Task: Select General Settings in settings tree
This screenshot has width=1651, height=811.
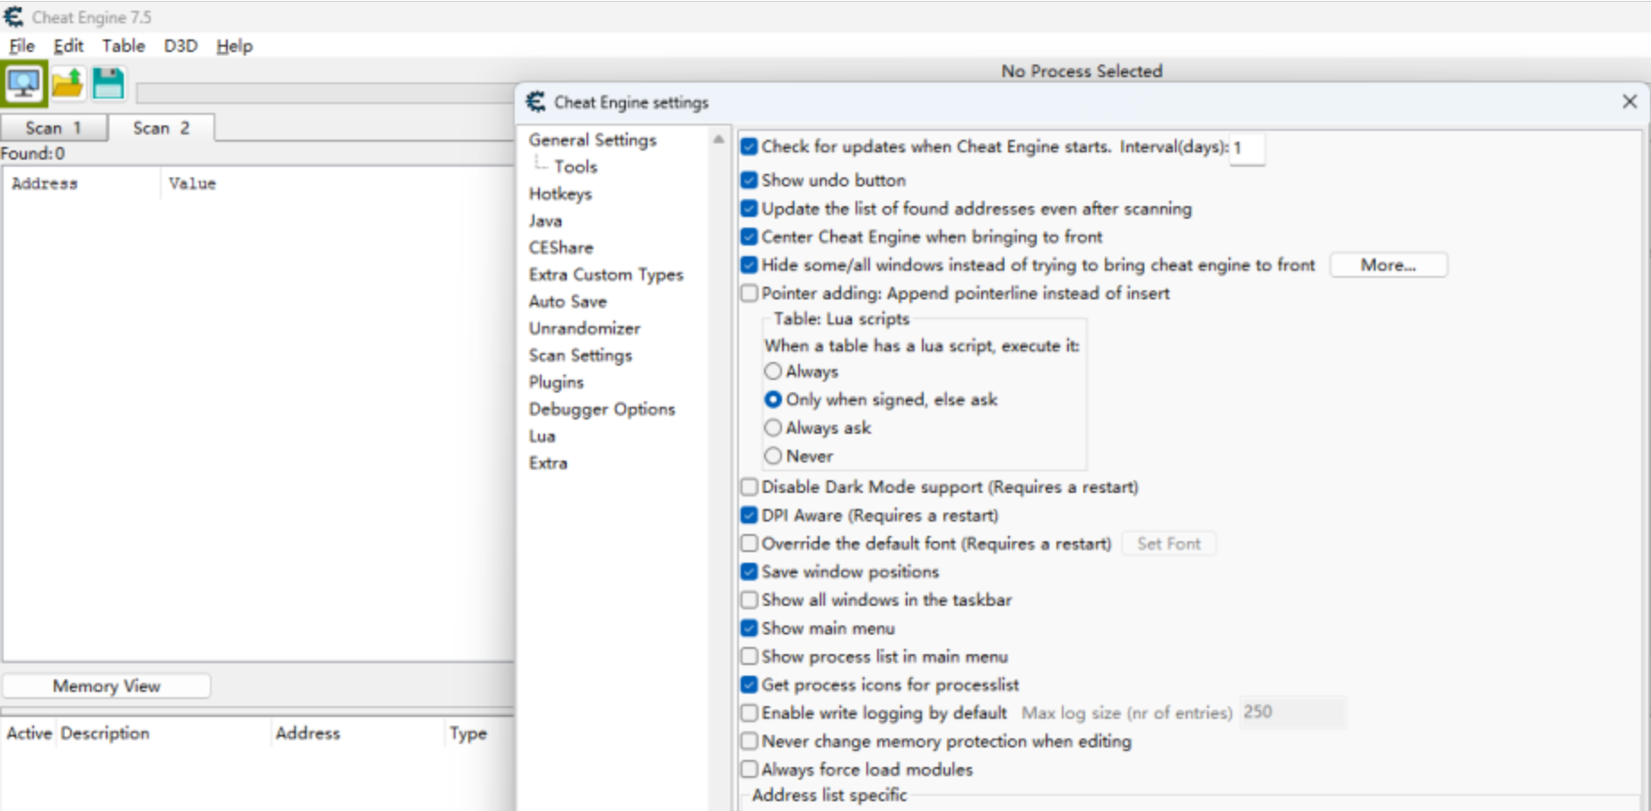Action: [592, 140]
